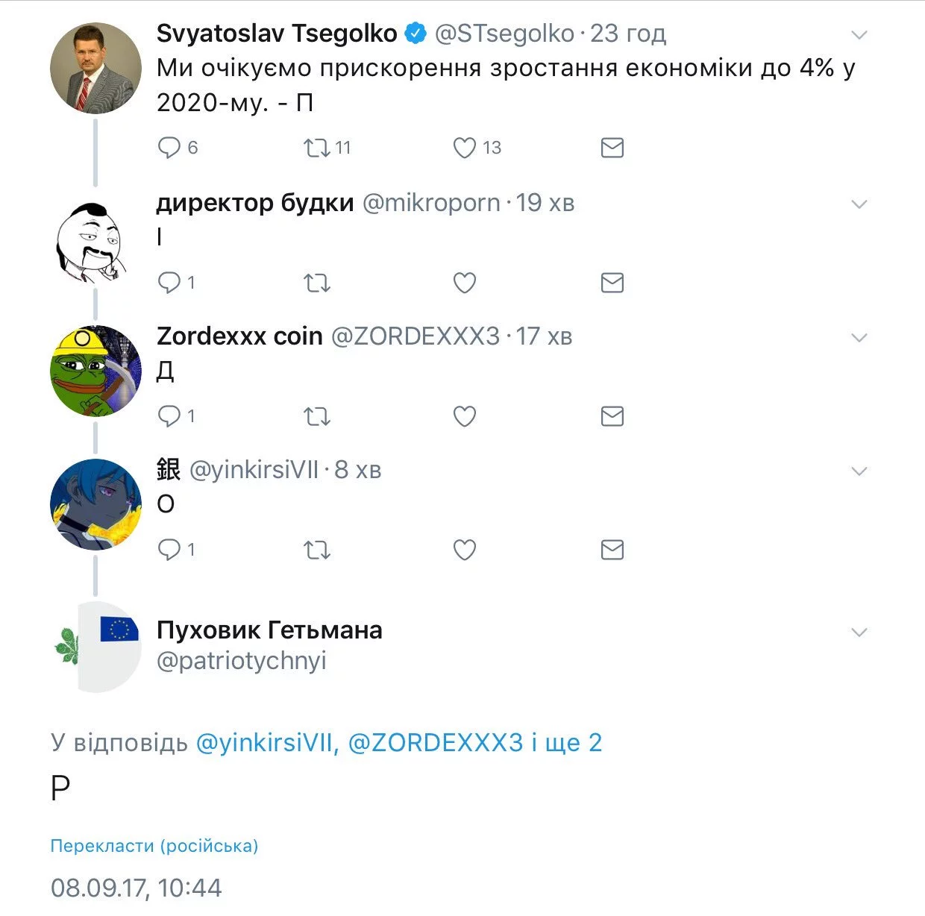Like the tweet from @yinkirsiVII
This screenshot has width=925, height=916.
pos(465,550)
